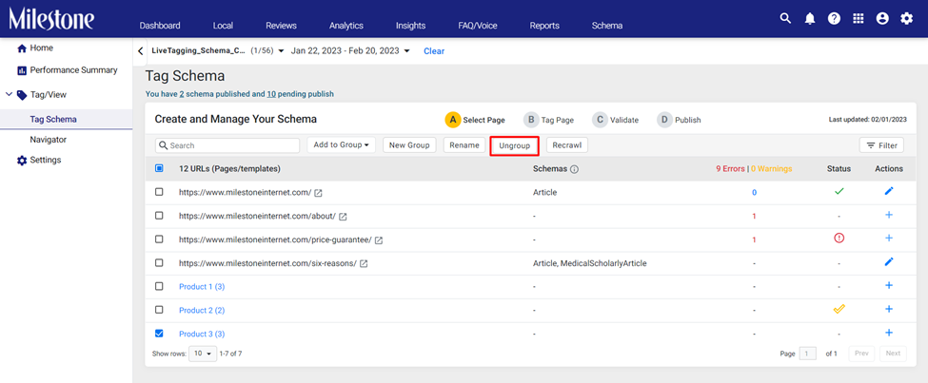The image size is (928, 383).
Task: Check the Product 2 row checkbox
Action: pyautogui.click(x=159, y=310)
